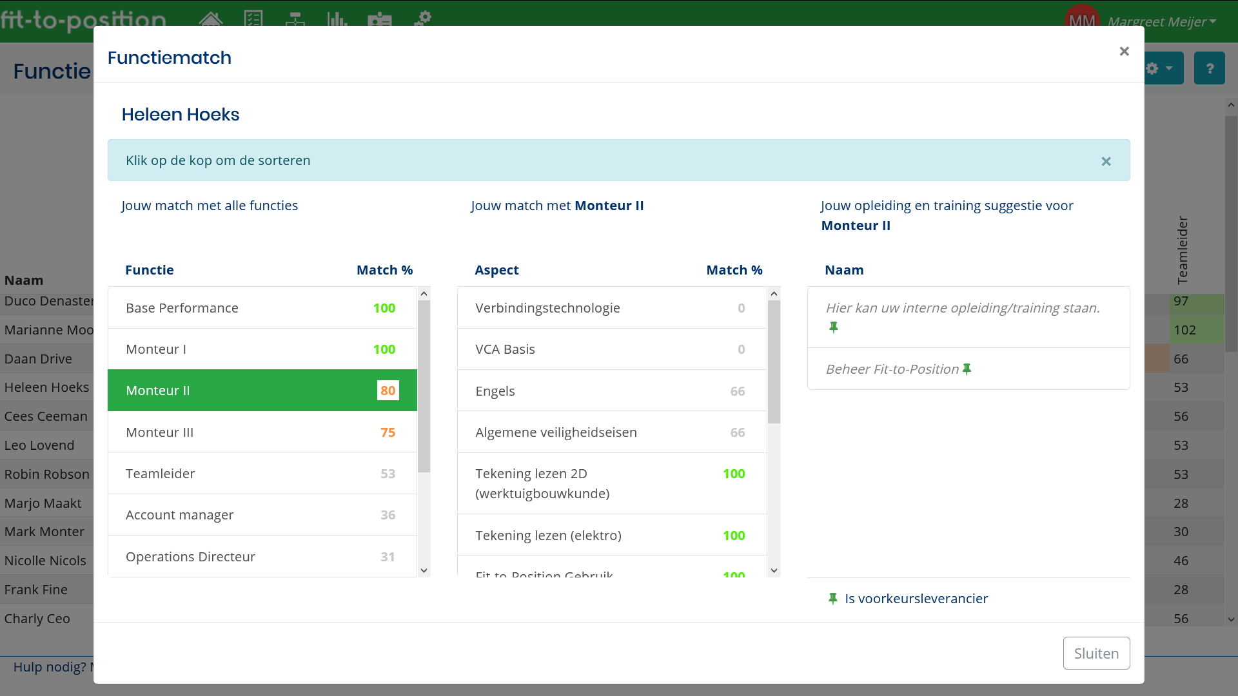This screenshot has height=696, width=1238.
Task: Click the MM user avatar
Action: coord(1082,19)
